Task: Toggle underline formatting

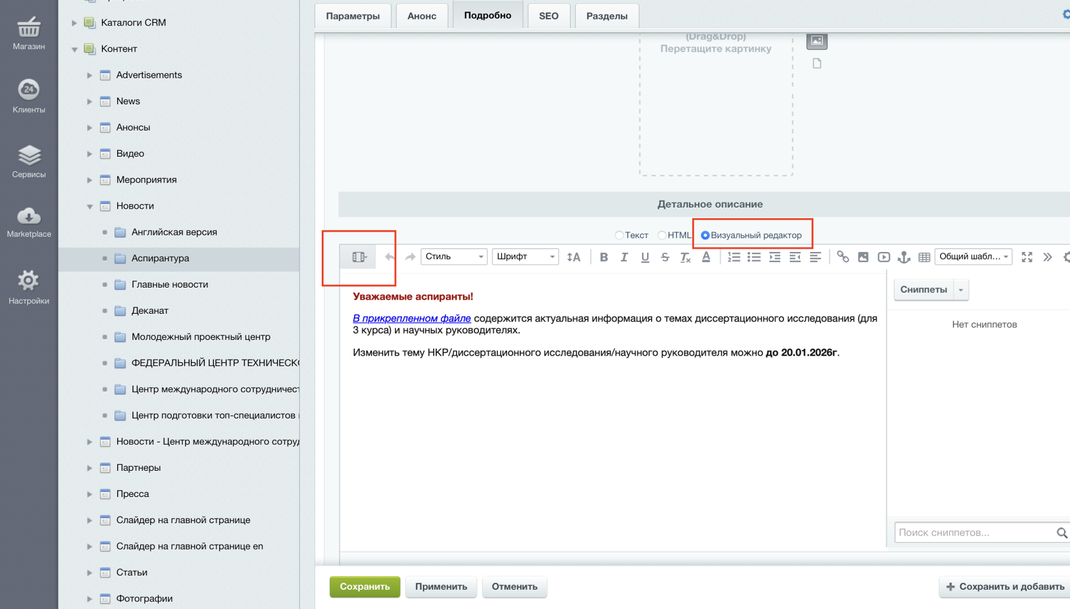Action: 645,257
